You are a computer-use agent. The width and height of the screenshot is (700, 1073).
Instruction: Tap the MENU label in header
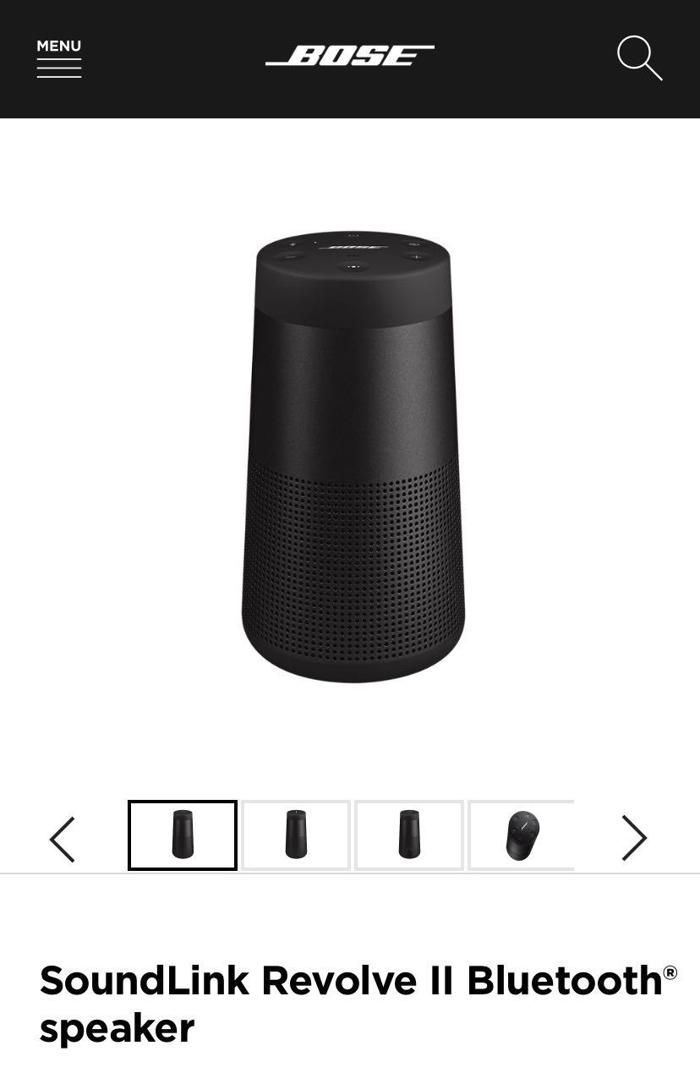pos(59,47)
